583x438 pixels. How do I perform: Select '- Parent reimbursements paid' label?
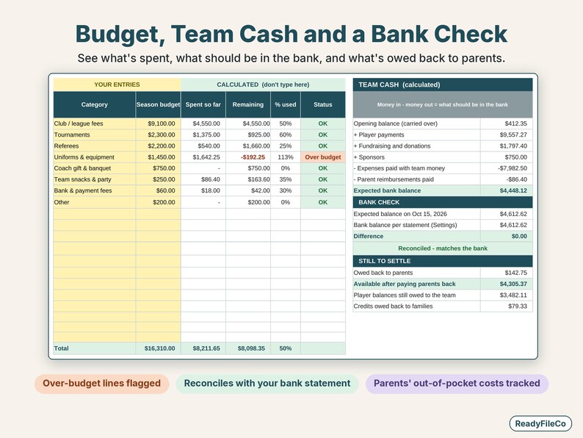pyautogui.click(x=394, y=179)
